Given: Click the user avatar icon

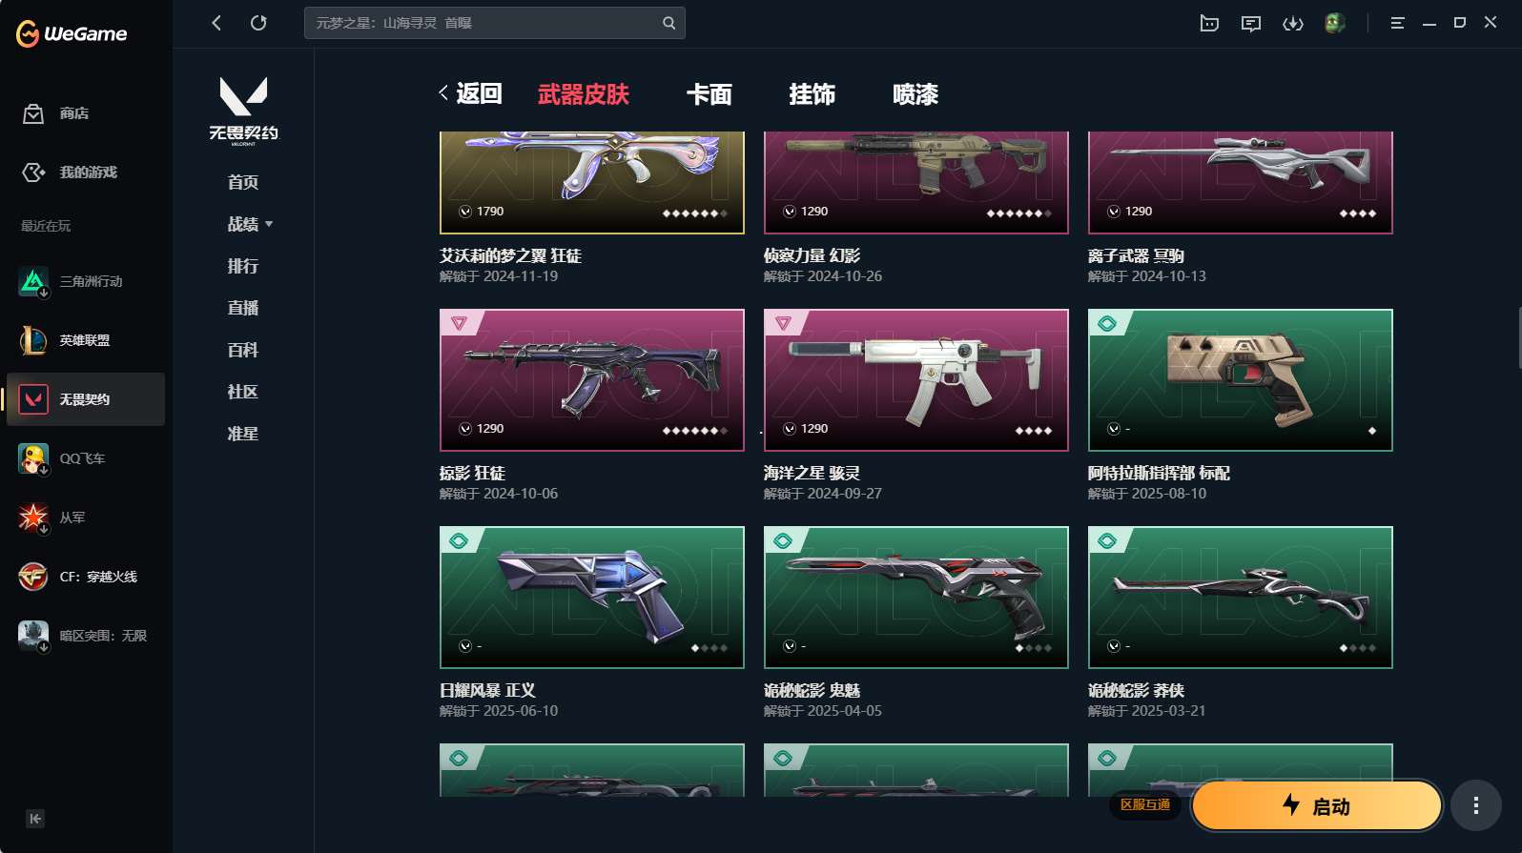Looking at the screenshot, I should coord(1335,23).
